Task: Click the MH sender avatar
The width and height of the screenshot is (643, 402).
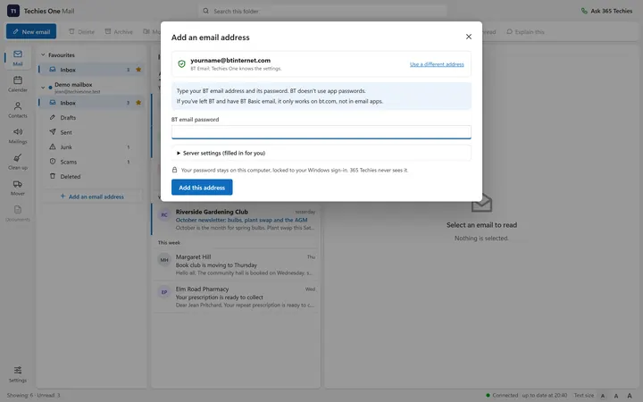Action: [164, 260]
